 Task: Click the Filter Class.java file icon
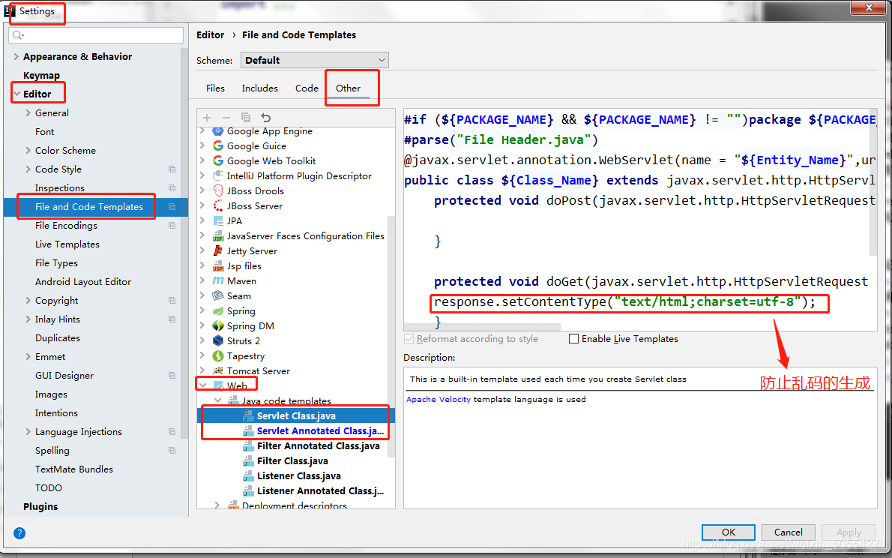click(x=248, y=460)
